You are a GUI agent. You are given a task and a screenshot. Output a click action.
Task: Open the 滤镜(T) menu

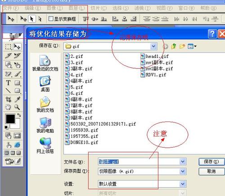coord(143,8)
